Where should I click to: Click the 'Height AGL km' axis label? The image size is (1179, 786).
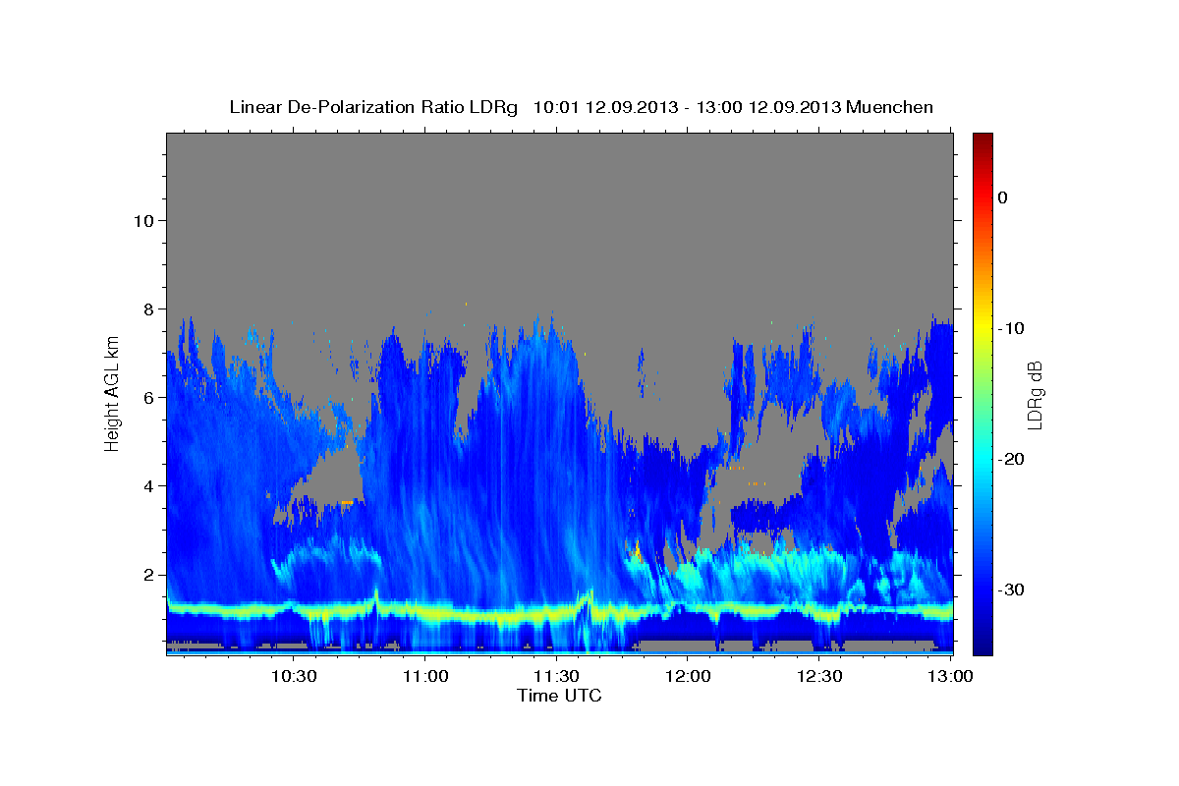[112, 393]
